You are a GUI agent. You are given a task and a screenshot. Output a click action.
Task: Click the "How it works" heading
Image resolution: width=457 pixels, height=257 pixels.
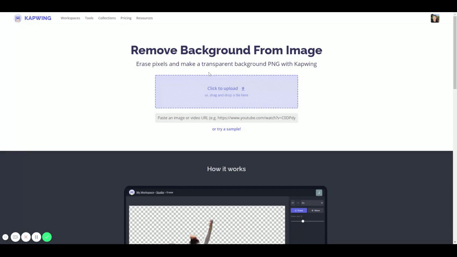pos(226,169)
